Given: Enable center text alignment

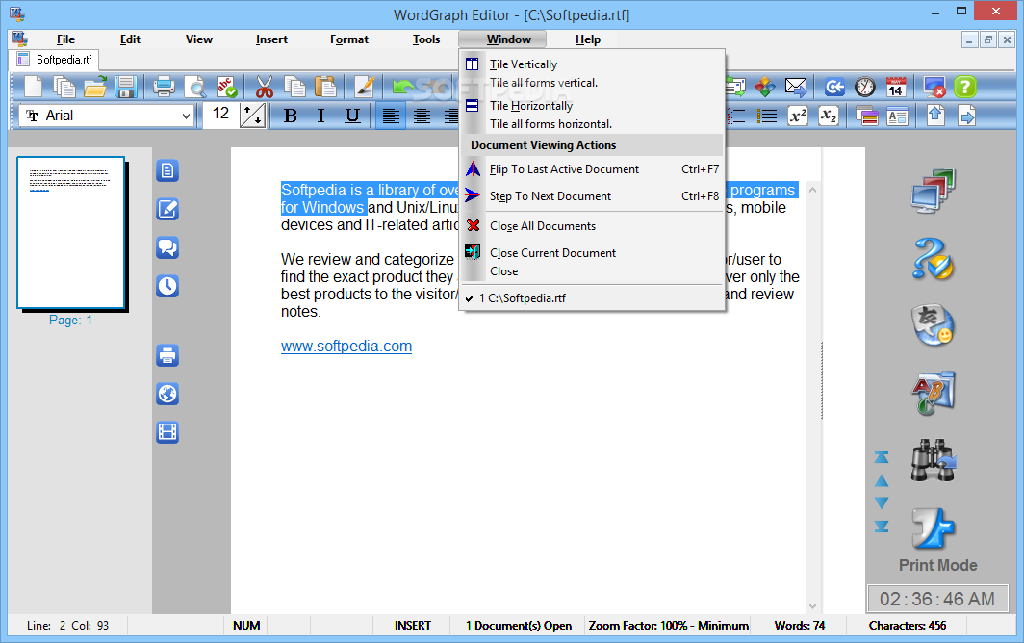Looking at the screenshot, I should click(422, 116).
